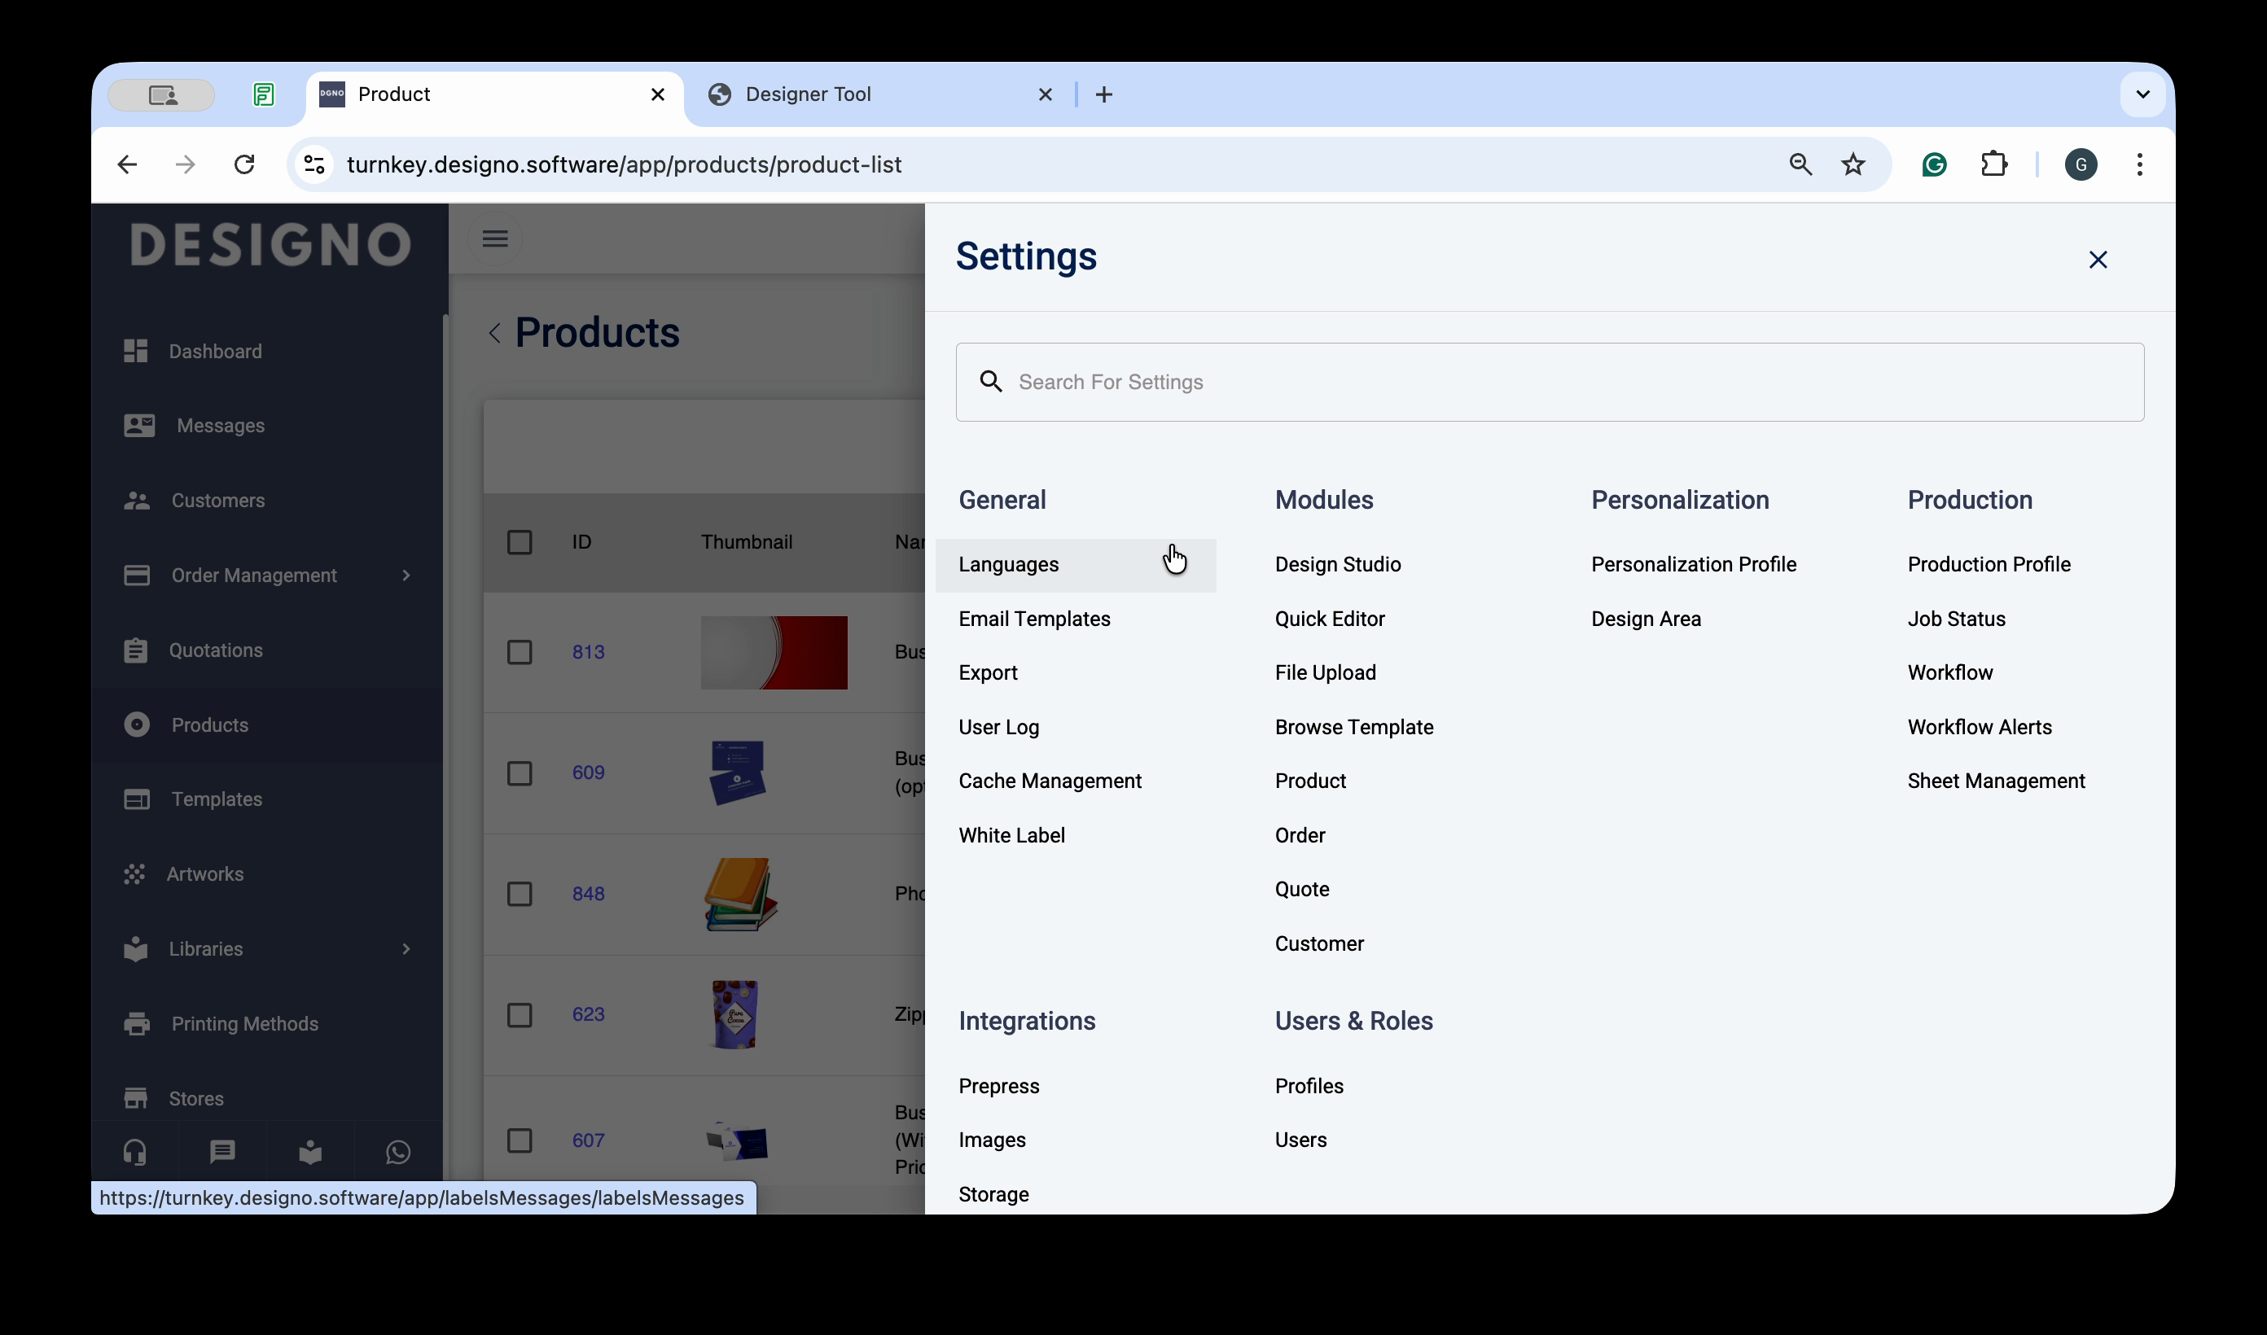Click the Search For Settings field
This screenshot has width=2267, height=1335.
1547,383
